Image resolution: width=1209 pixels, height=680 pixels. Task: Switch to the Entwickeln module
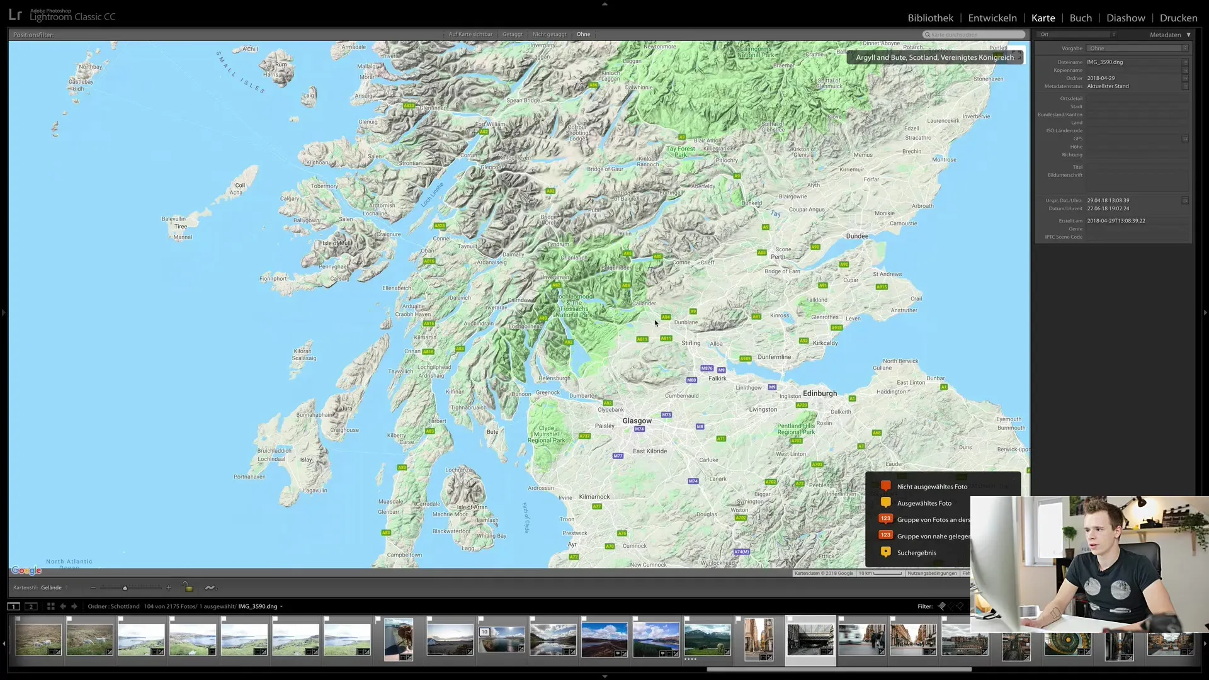tap(992, 18)
